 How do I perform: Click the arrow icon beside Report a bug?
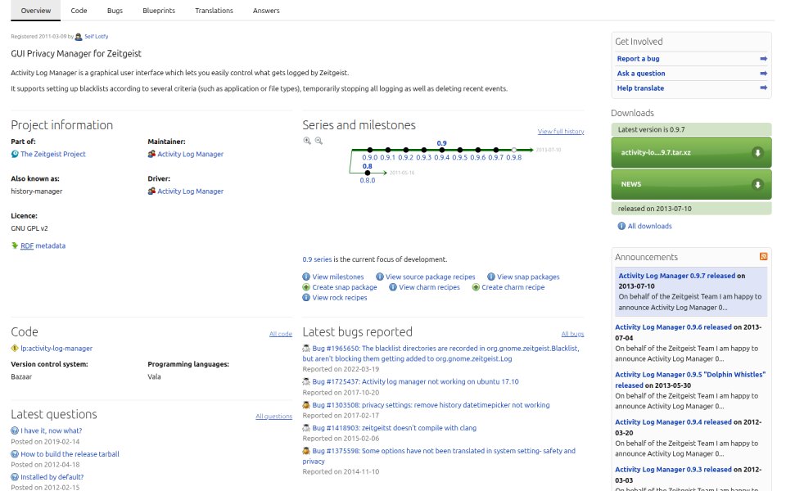[763, 59]
